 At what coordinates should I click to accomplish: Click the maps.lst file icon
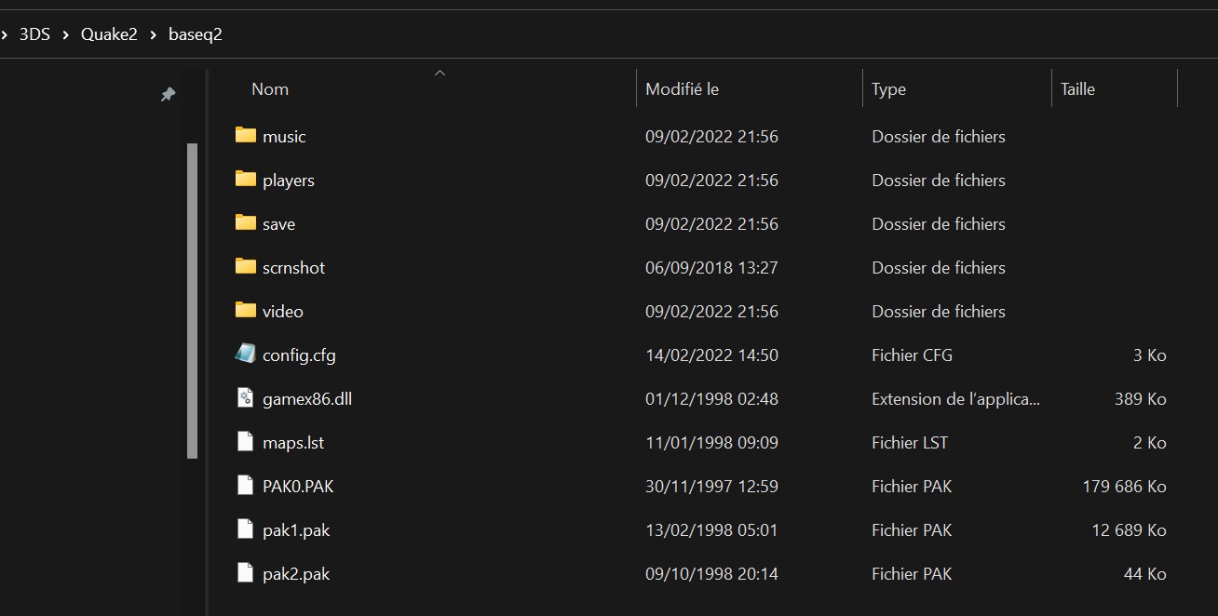coord(246,442)
